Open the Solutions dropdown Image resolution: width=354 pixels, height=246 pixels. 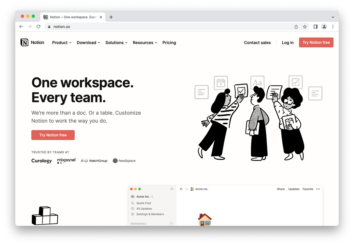coord(116,42)
